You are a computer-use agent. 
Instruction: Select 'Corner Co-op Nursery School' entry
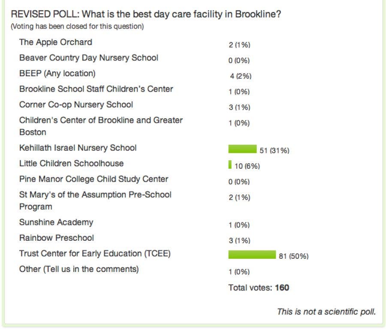[76, 105]
